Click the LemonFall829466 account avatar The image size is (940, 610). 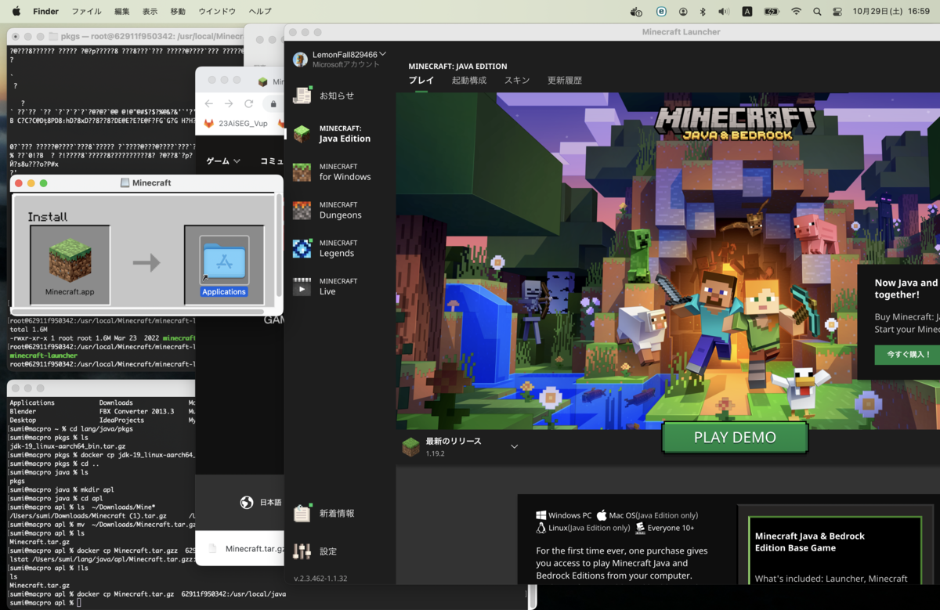tap(300, 60)
